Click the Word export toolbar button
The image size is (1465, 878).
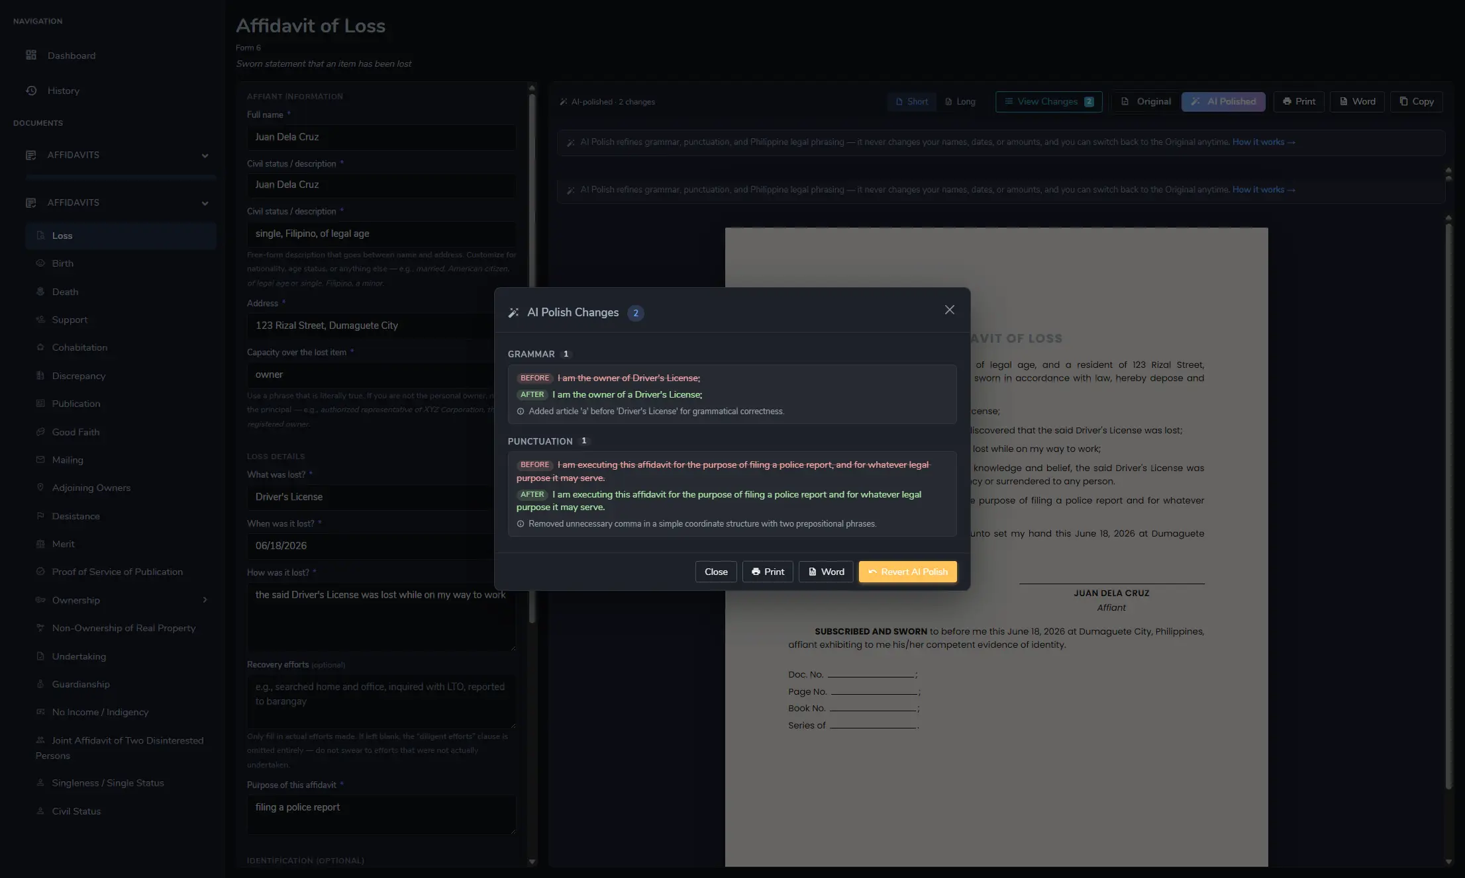click(x=1357, y=101)
